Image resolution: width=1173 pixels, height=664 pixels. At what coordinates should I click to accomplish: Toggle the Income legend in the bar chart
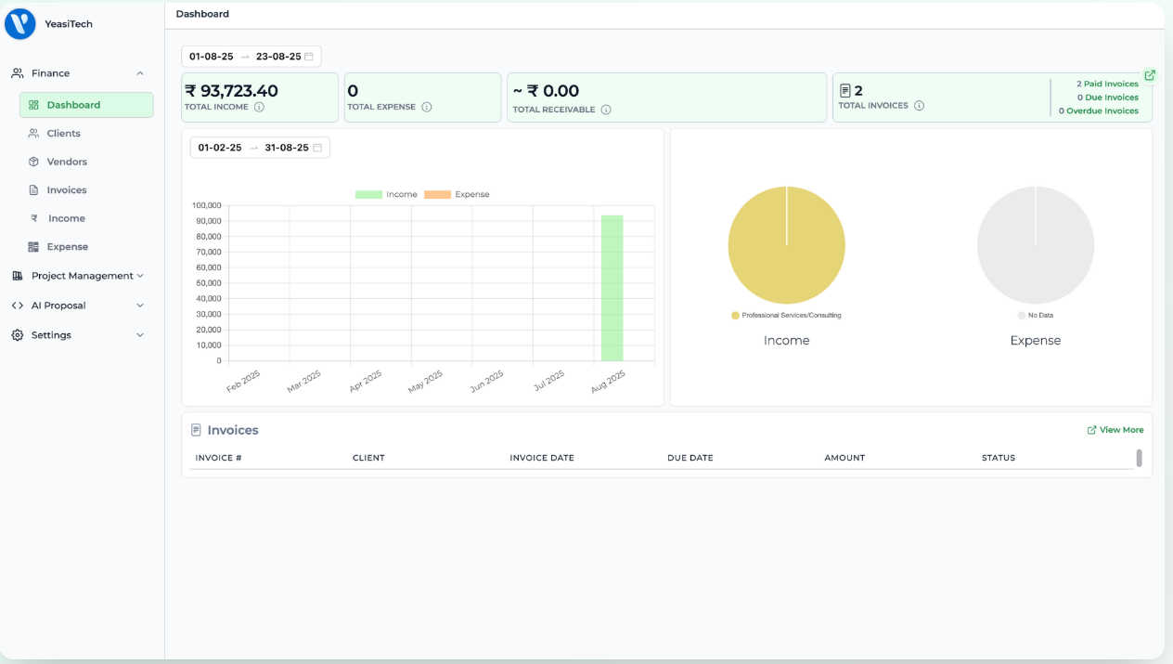pyautogui.click(x=387, y=195)
